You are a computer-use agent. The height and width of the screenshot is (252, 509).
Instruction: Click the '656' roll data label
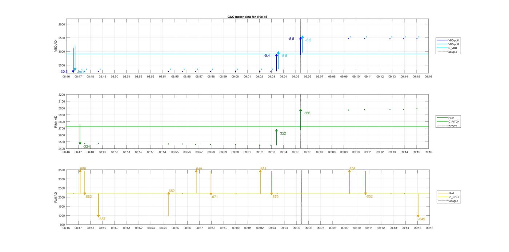click(83, 169)
